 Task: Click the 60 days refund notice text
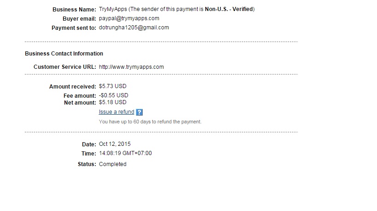[x=150, y=122]
